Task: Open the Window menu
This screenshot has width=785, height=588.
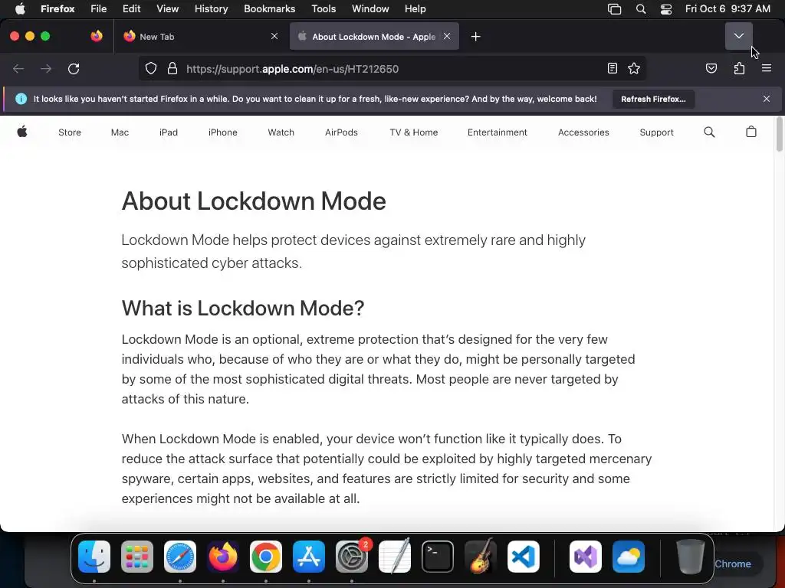Action: point(370,9)
